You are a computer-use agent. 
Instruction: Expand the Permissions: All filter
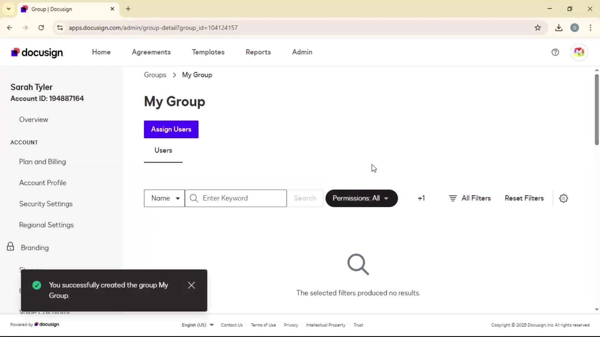pyautogui.click(x=362, y=198)
